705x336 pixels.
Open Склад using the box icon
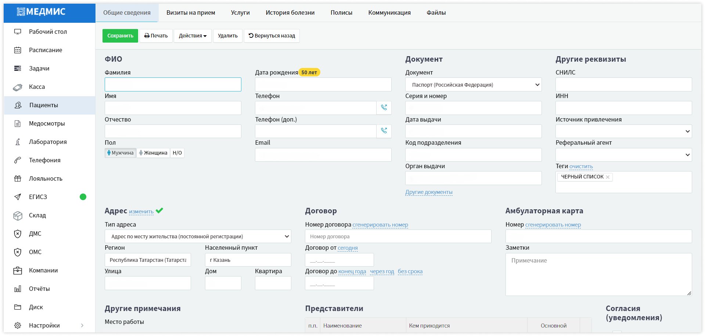[x=18, y=216]
